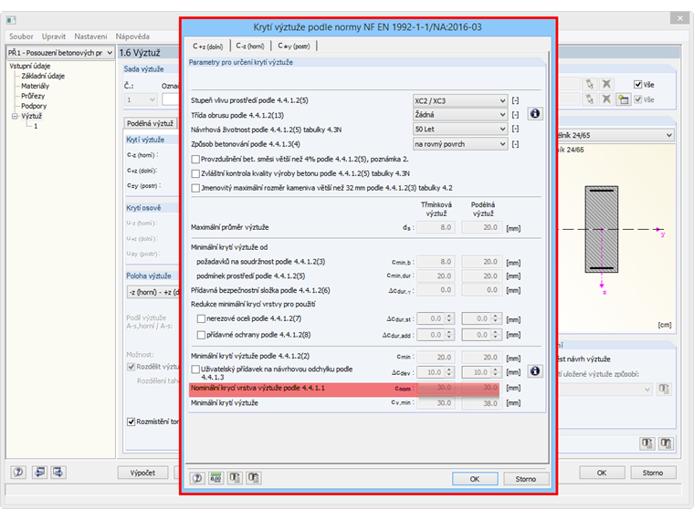Click Storno button in main window footer
Screen dimensions: 694x520
pos(653,473)
